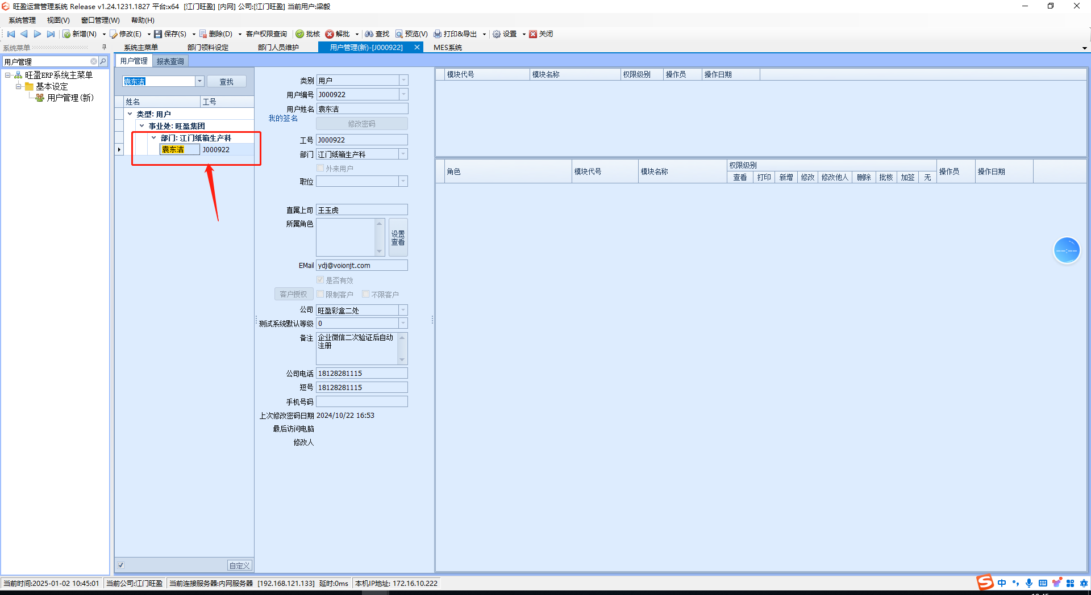This screenshot has width=1091, height=595.
Task: Click the 删除(D) delete toolbar button
Action: click(x=216, y=34)
